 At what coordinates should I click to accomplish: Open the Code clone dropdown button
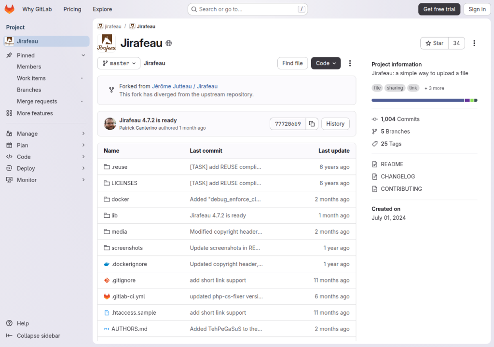click(326, 63)
